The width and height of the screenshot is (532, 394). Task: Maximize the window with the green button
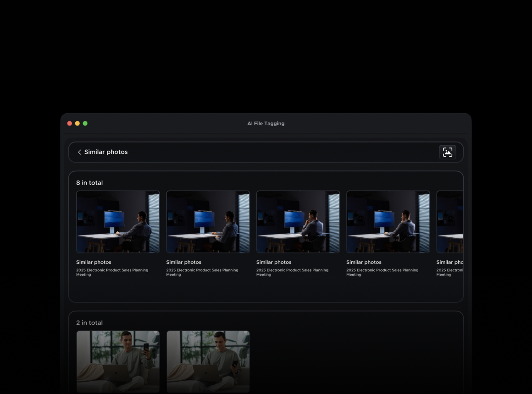[85, 123]
